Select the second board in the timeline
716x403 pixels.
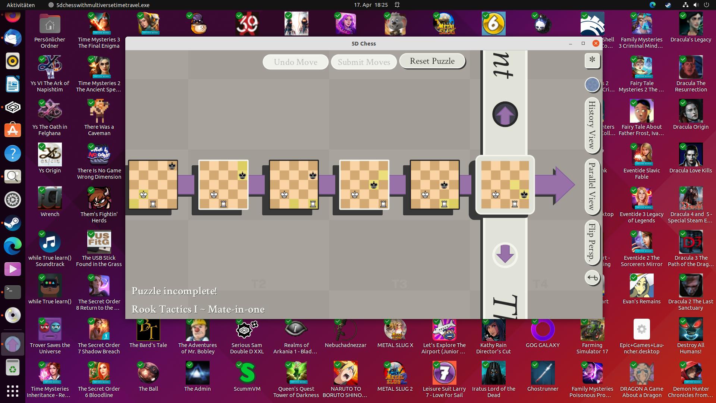click(x=223, y=184)
